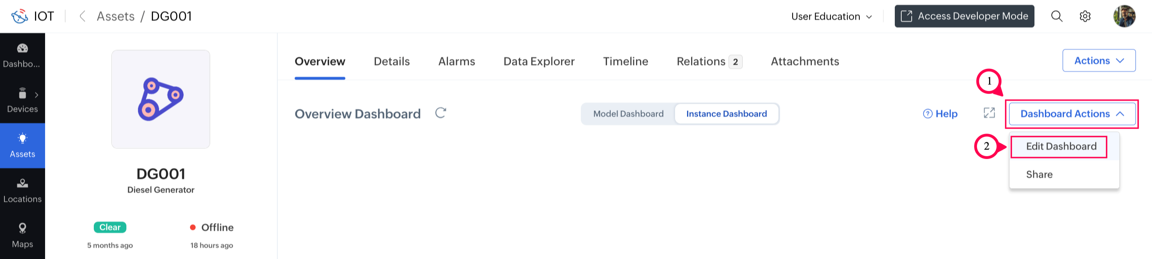
Task: Click the back arrow beside Assets
Action: [x=82, y=16]
